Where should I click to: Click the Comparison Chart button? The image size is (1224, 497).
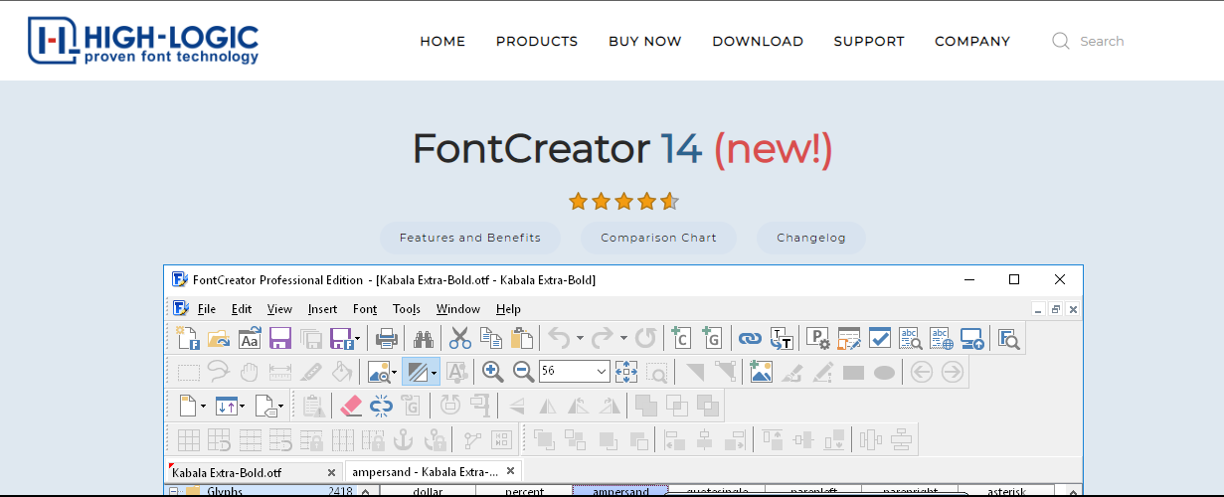pyautogui.click(x=659, y=238)
